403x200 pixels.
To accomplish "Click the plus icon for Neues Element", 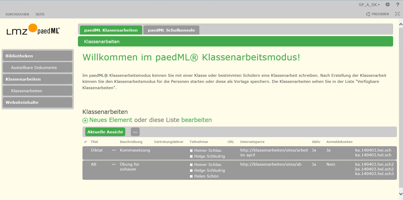I will (85, 120).
